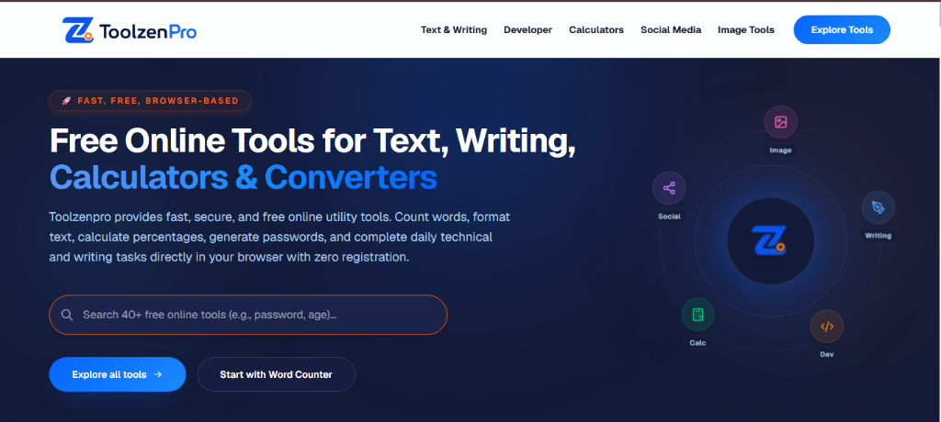This screenshot has height=422, width=941.
Task: Open the Developer menu
Action: [528, 30]
